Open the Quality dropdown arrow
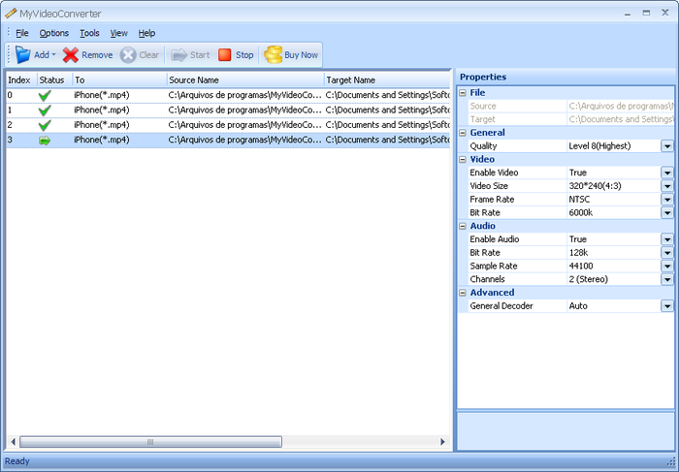This screenshot has height=472, width=679. click(x=667, y=146)
